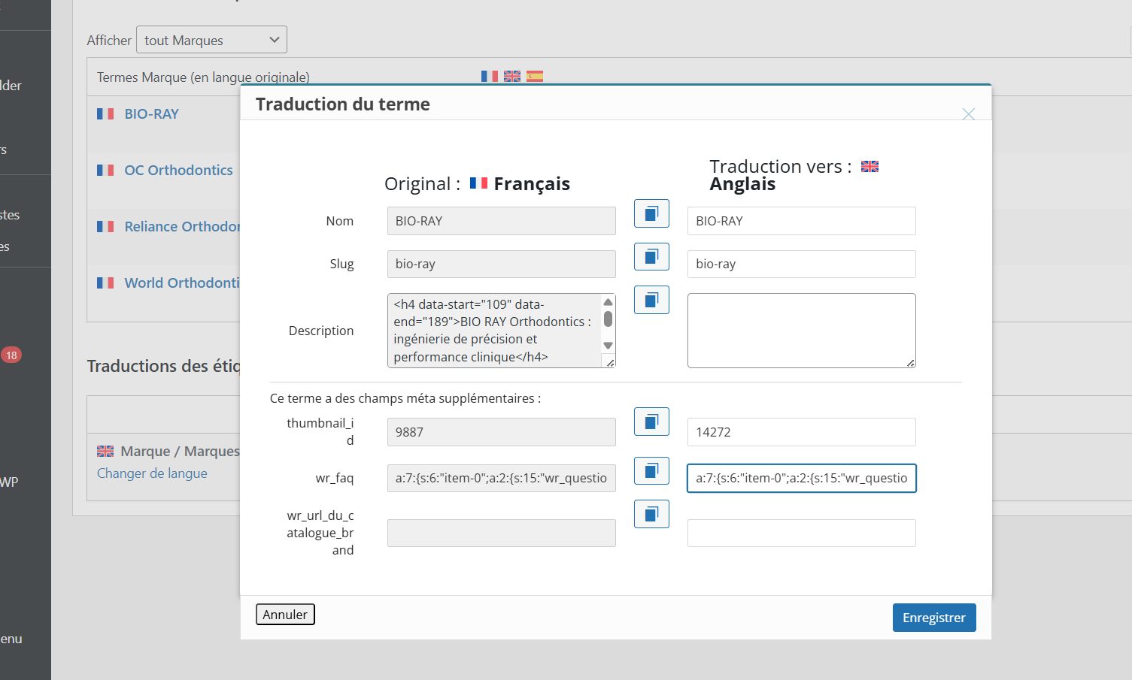This screenshot has height=680, width=1132.
Task: Open the OC Orthodontics term
Action: tap(178, 170)
